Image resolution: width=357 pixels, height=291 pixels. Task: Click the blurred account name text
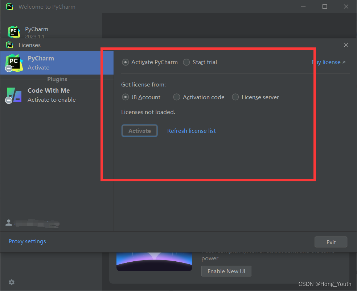(x=37, y=223)
